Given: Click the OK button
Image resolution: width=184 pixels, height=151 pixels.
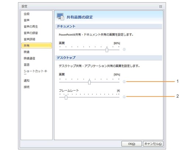Looking at the screenshot, I should point(132,144).
